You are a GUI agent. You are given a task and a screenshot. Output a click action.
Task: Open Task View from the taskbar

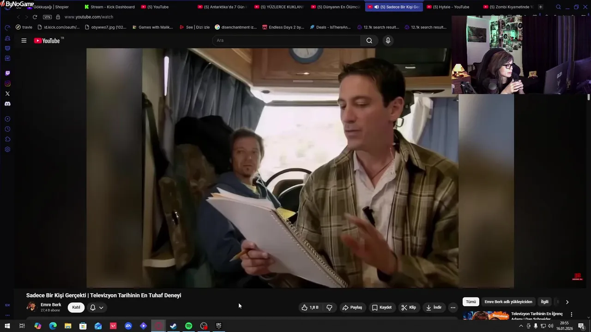[22, 326]
